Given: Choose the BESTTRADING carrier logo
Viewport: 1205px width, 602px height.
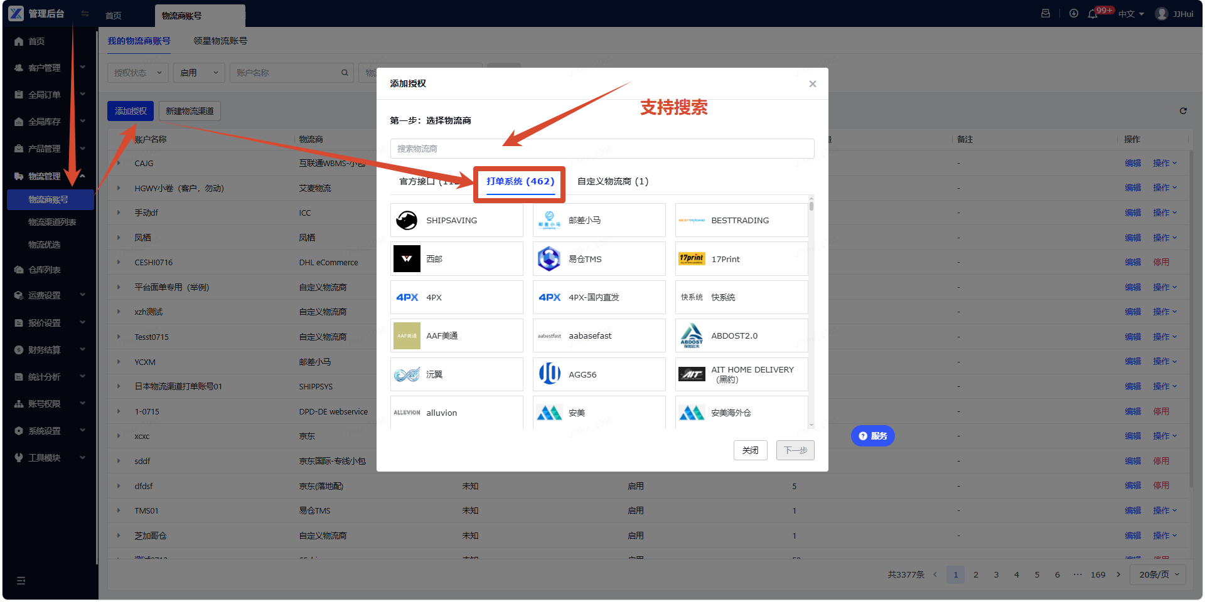Looking at the screenshot, I should (x=692, y=220).
